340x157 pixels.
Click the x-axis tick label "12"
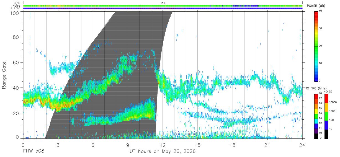[x=163, y=145]
